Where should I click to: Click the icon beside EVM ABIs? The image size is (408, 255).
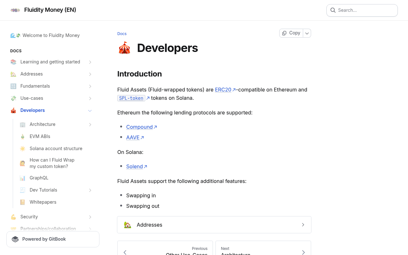click(x=23, y=136)
